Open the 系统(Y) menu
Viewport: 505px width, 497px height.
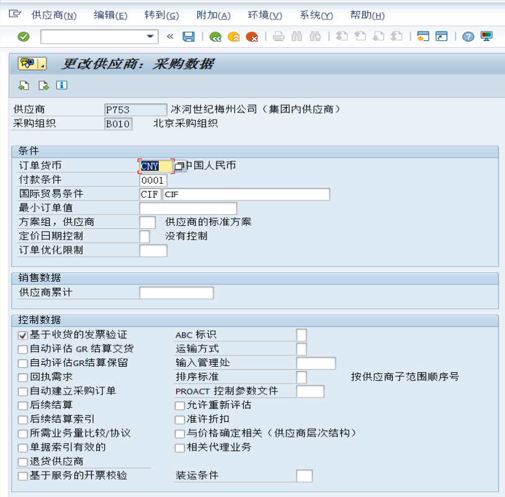pyautogui.click(x=316, y=15)
